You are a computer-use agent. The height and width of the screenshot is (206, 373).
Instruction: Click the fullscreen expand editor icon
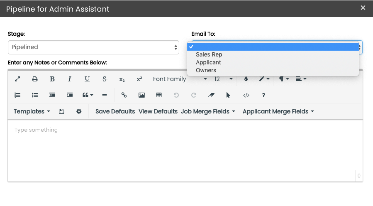point(17,79)
